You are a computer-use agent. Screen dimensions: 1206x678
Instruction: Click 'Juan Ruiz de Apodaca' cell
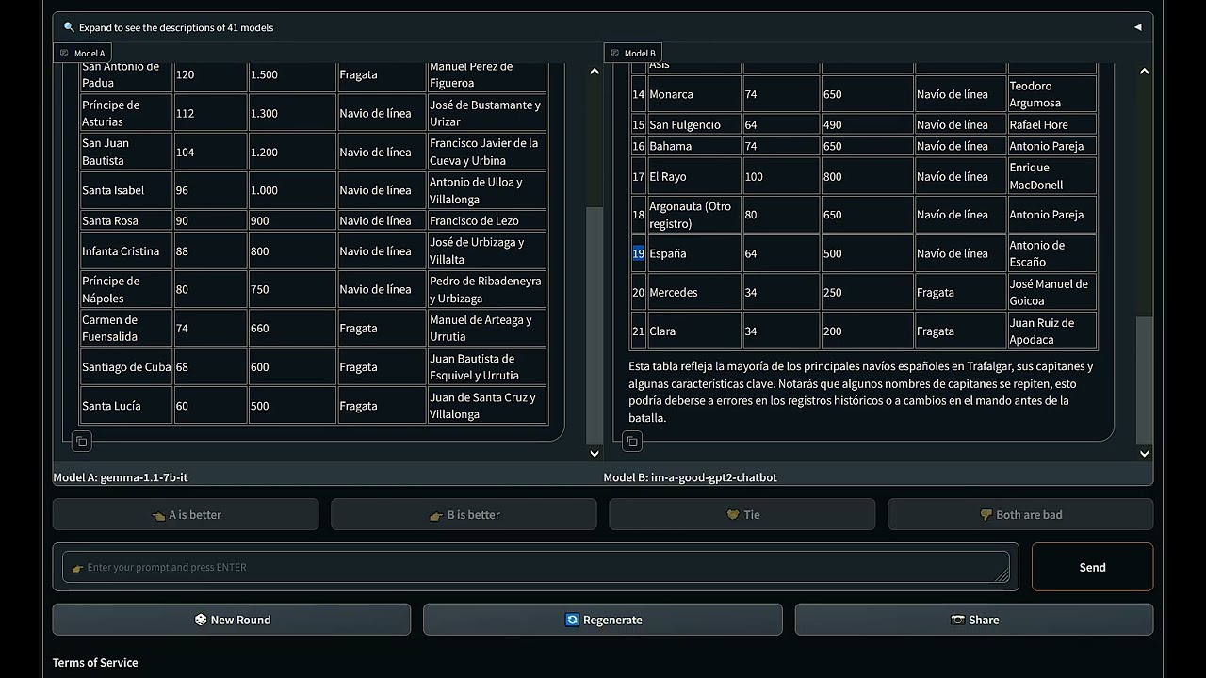point(1052,331)
